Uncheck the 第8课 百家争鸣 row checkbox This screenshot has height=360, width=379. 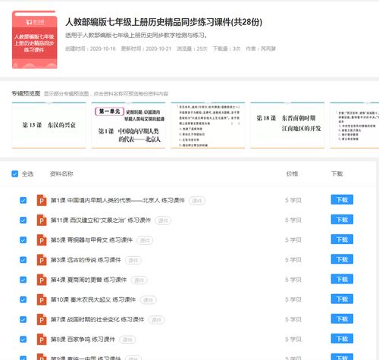tap(23, 340)
